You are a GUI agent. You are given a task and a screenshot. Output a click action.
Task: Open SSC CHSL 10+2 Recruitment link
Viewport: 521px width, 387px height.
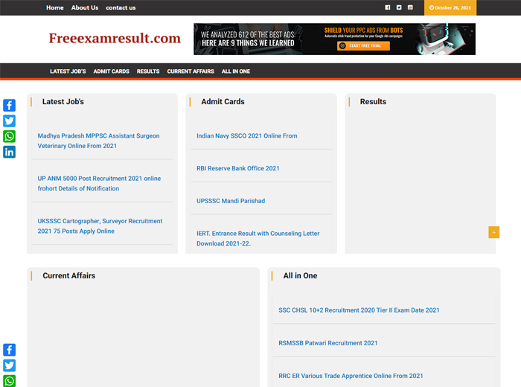click(359, 310)
